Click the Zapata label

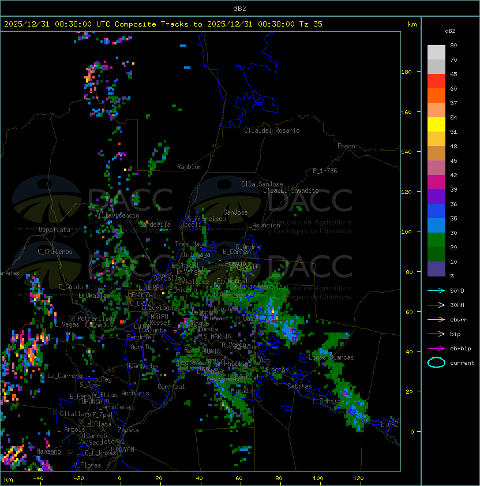point(128,430)
